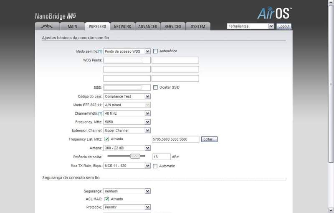Open help for Channel Width
The height and width of the screenshot is (213, 334).
pyautogui.click(x=100, y=113)
